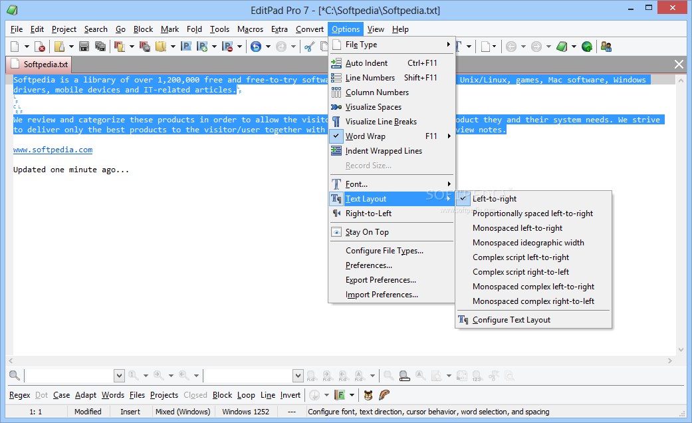Toggle Column Numbers display

(392, 92)
